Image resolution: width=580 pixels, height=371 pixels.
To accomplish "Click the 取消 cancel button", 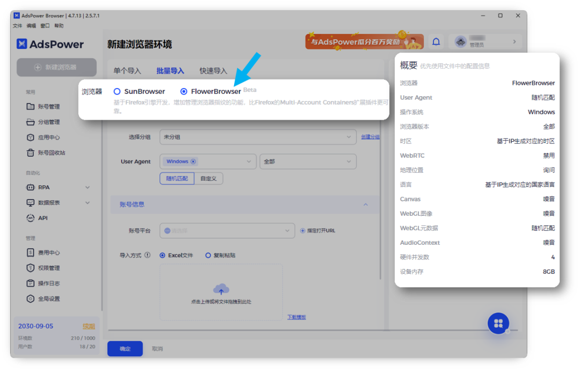I will tap(157, 349).
